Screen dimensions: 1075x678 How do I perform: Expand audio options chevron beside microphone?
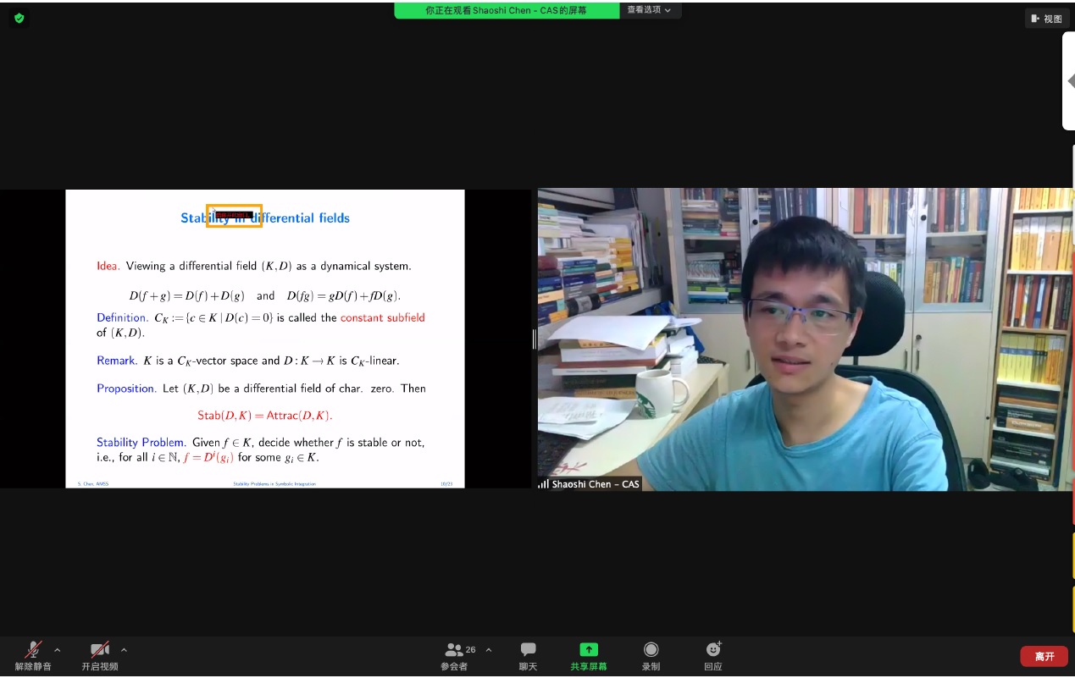58,650
